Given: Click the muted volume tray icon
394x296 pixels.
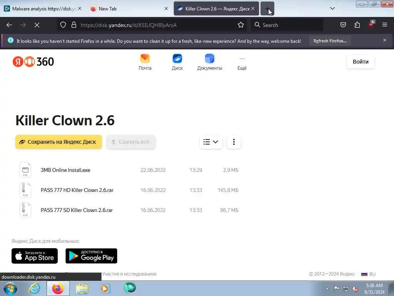Looking at the screenshot, I should coord(355,289).
